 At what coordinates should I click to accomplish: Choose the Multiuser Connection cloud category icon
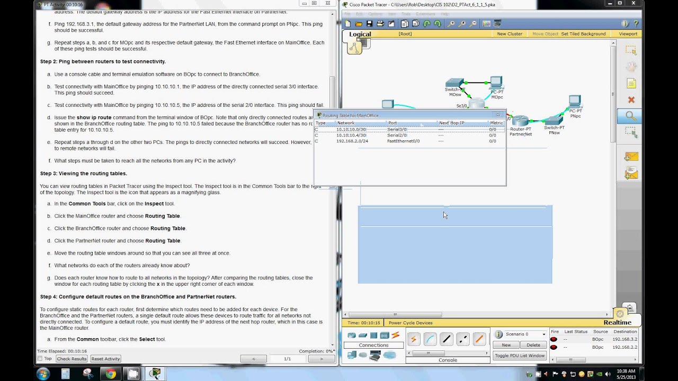[x=389, y=355]
